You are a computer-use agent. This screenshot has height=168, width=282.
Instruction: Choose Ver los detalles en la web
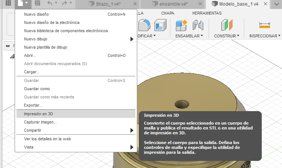tap(76, 139)
